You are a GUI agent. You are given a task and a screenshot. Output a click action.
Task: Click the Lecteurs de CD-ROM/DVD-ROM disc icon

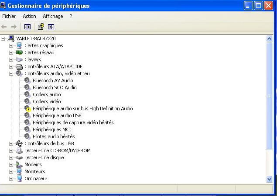point(19,150)
